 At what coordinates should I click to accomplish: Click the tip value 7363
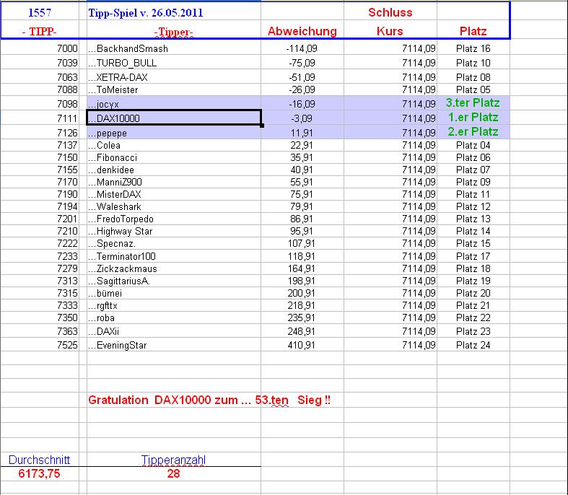coord(67,331)
